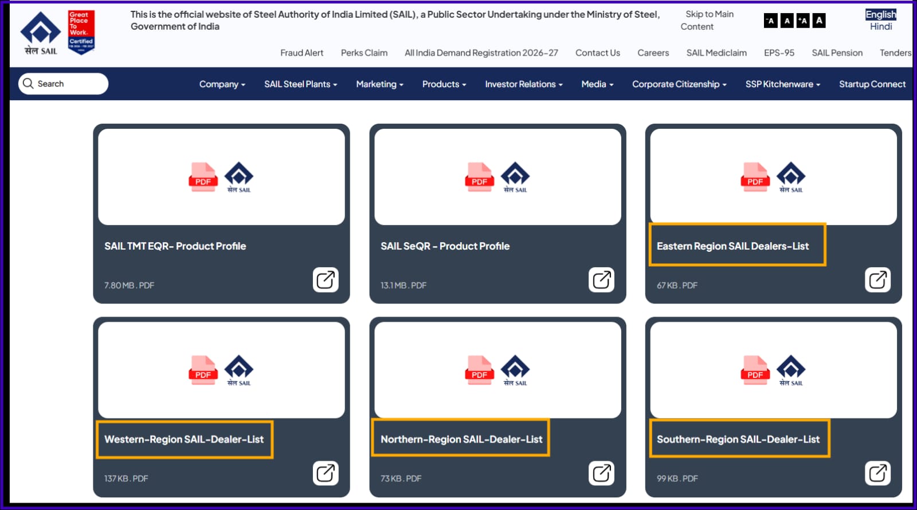The image size is (917, 510).
Task: Decrease font size with the -A button
Action: (771, 21)
